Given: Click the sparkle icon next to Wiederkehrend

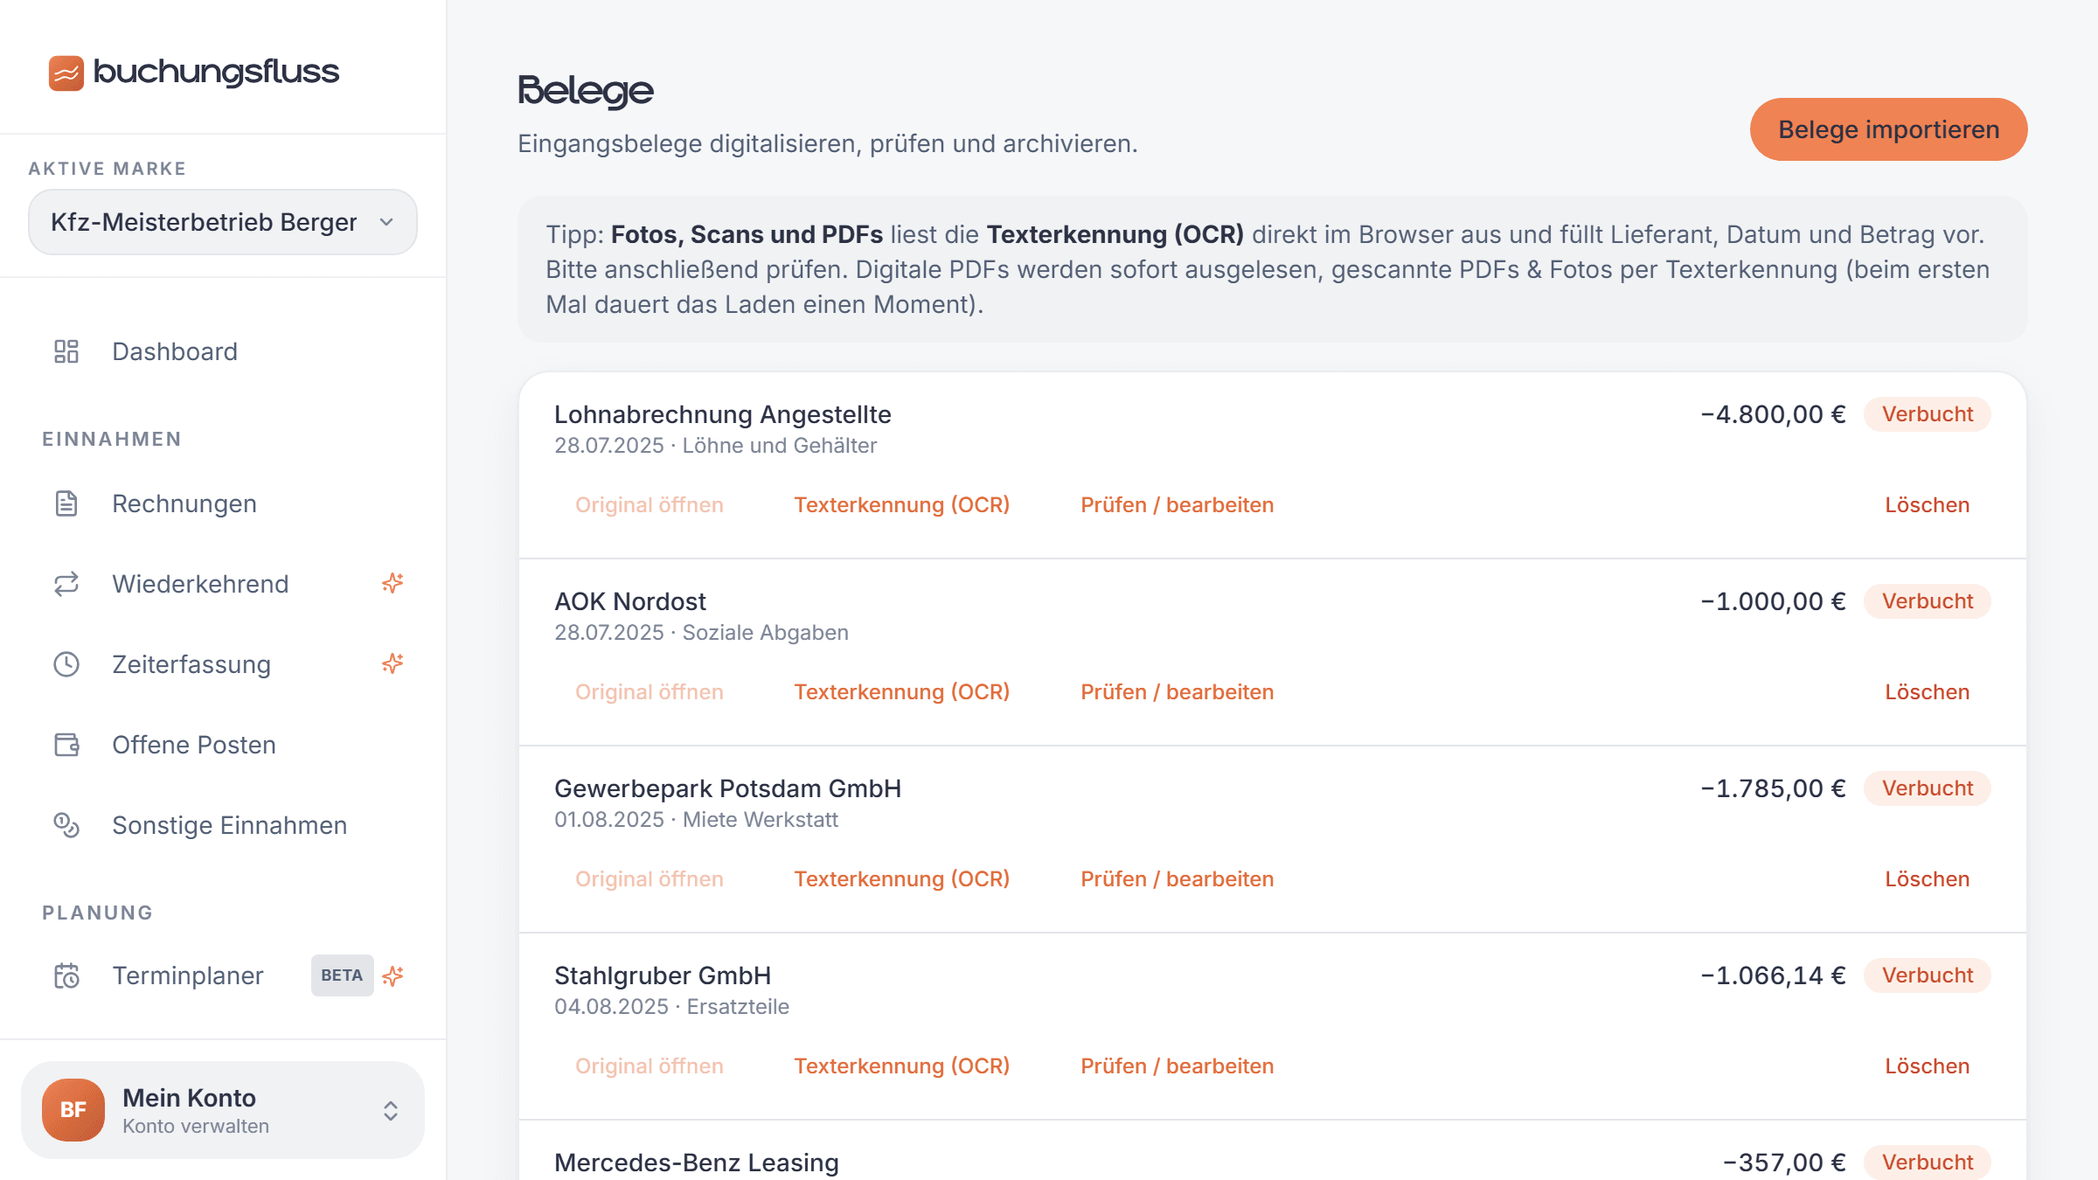Looking at the screenshot, I should pyautogui.click(x=393, y=583).
